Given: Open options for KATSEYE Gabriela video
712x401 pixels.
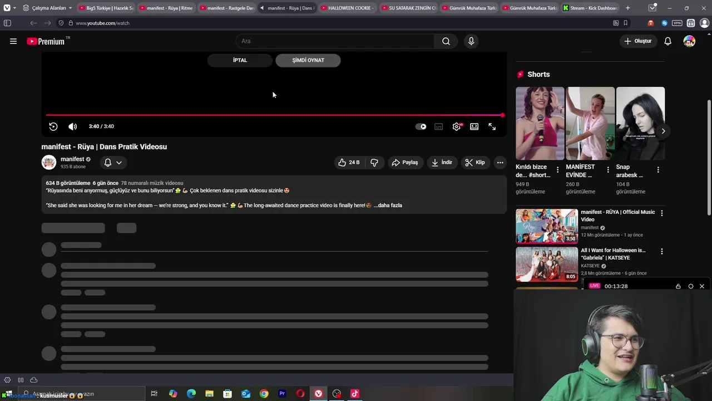Looking at the screenshot, I should pos(661,251).
